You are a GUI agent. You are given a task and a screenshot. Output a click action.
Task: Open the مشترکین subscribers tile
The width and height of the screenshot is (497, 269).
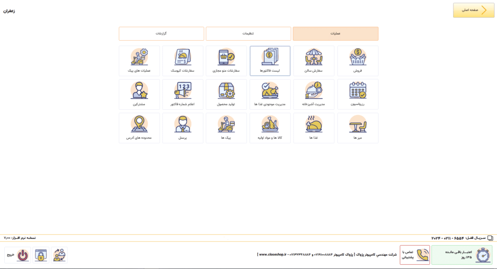pyautogui.click(x=139, y=94)
